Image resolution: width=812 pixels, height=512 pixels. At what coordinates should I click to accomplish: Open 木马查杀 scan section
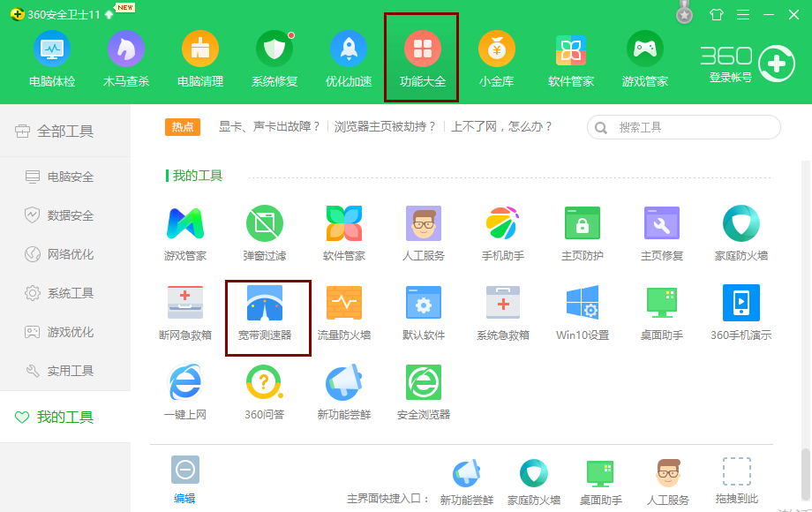(126, 59)
